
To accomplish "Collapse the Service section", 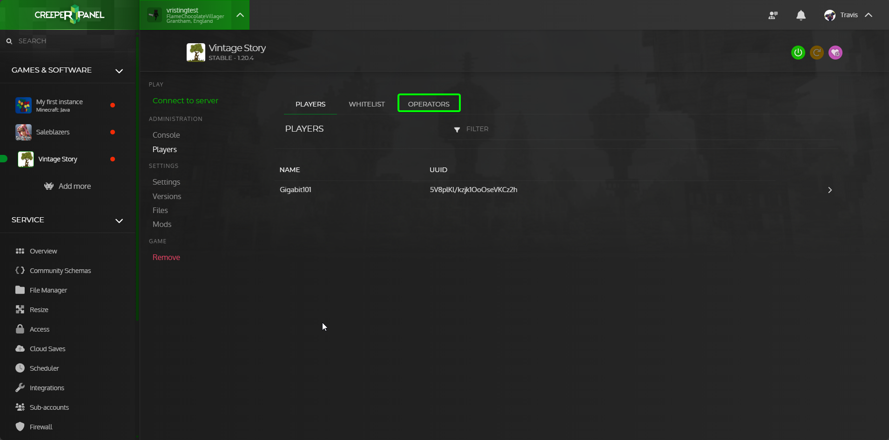I will 119,220.
